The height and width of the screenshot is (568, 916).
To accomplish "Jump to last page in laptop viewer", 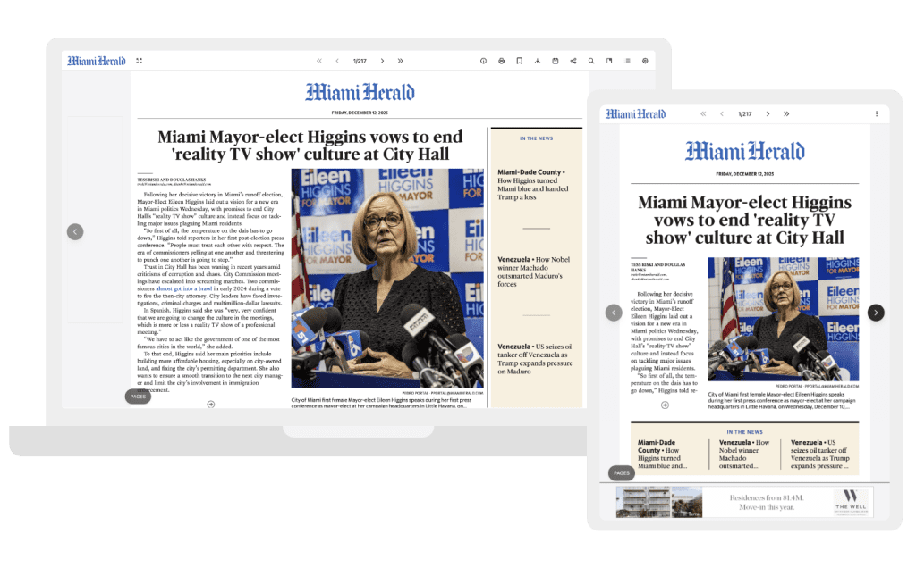I will coord(400,61).
